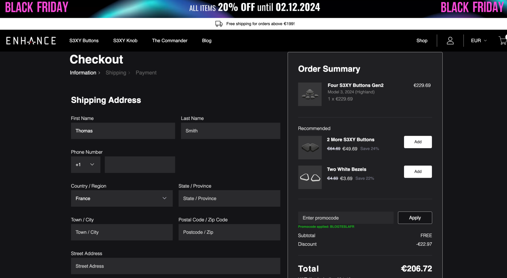This screenshot has width=507, height=278.
Task: Open the Blog page
Action: (207, 41)
